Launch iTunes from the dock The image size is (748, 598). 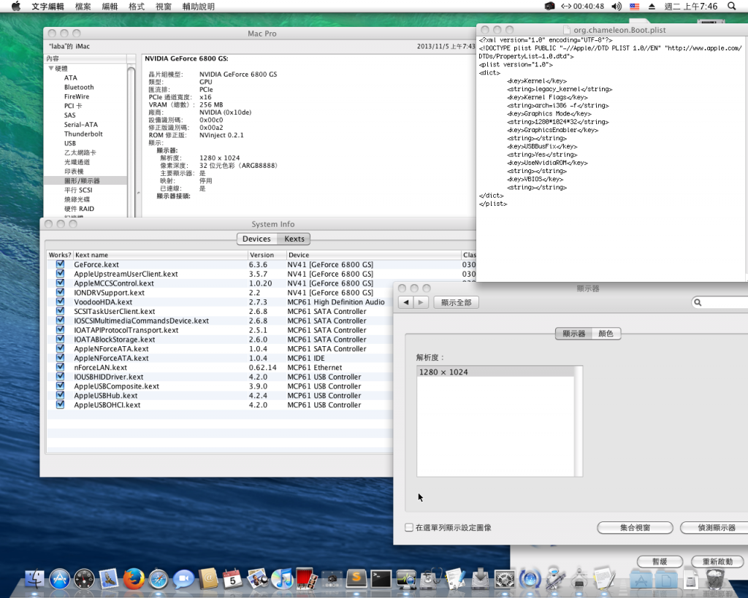coord(283,579)
